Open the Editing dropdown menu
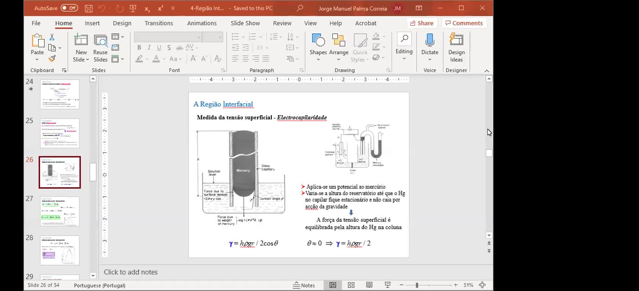Screen dimensions: 639x291 pyautogui.click(x=404, y=48)
